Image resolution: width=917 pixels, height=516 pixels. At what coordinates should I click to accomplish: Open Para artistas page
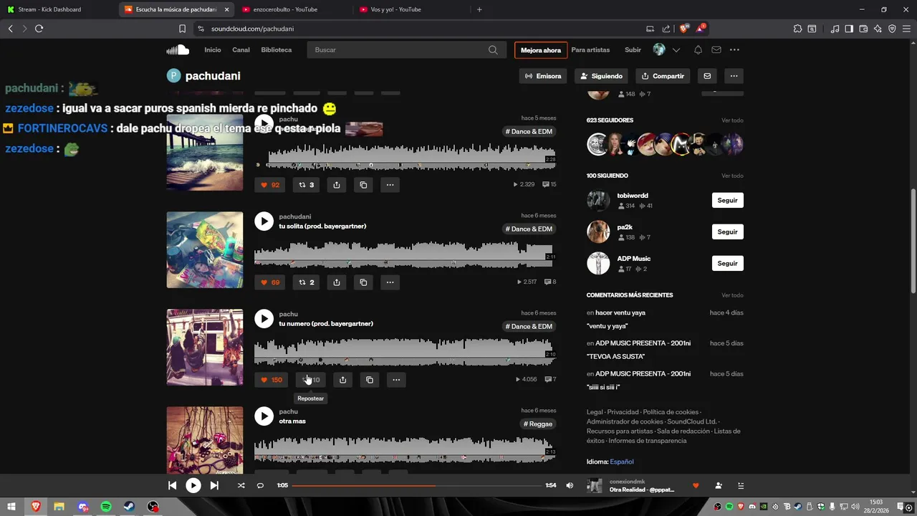coord(590,49)
